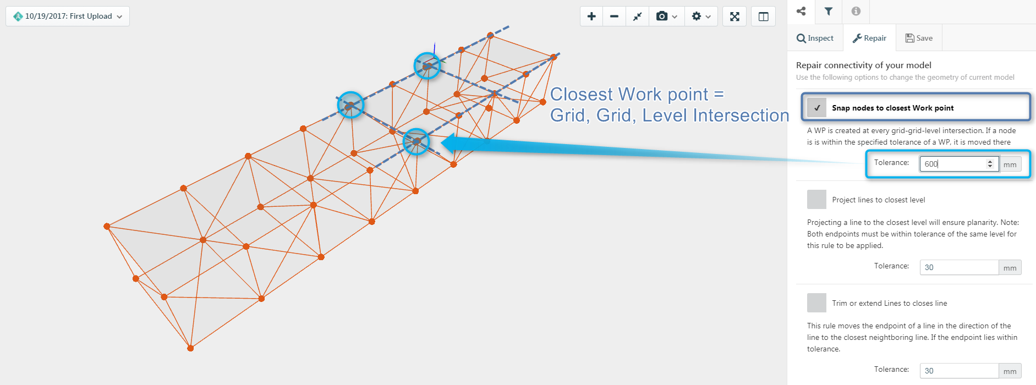Screen dimensions: 1036x385
Task: Zoom out with the minus icon
Action: (x=614, y=16)
